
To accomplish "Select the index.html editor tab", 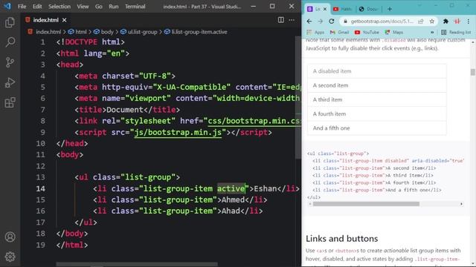I will (45, 20).
